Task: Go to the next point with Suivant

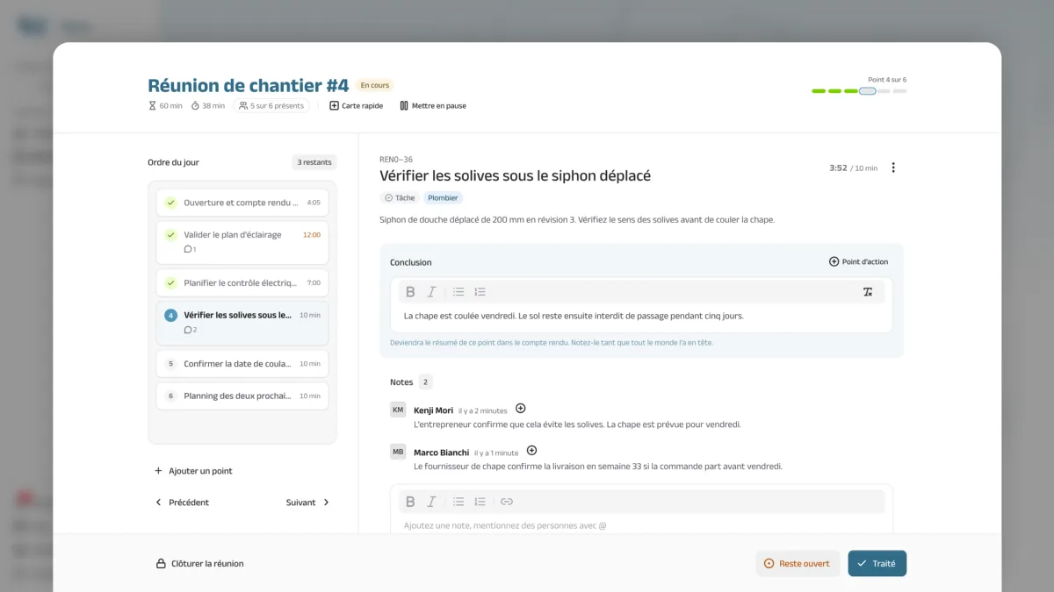Action: (308, 503)
